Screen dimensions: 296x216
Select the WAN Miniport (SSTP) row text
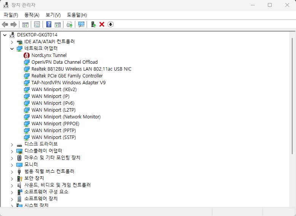coord(54,137)
